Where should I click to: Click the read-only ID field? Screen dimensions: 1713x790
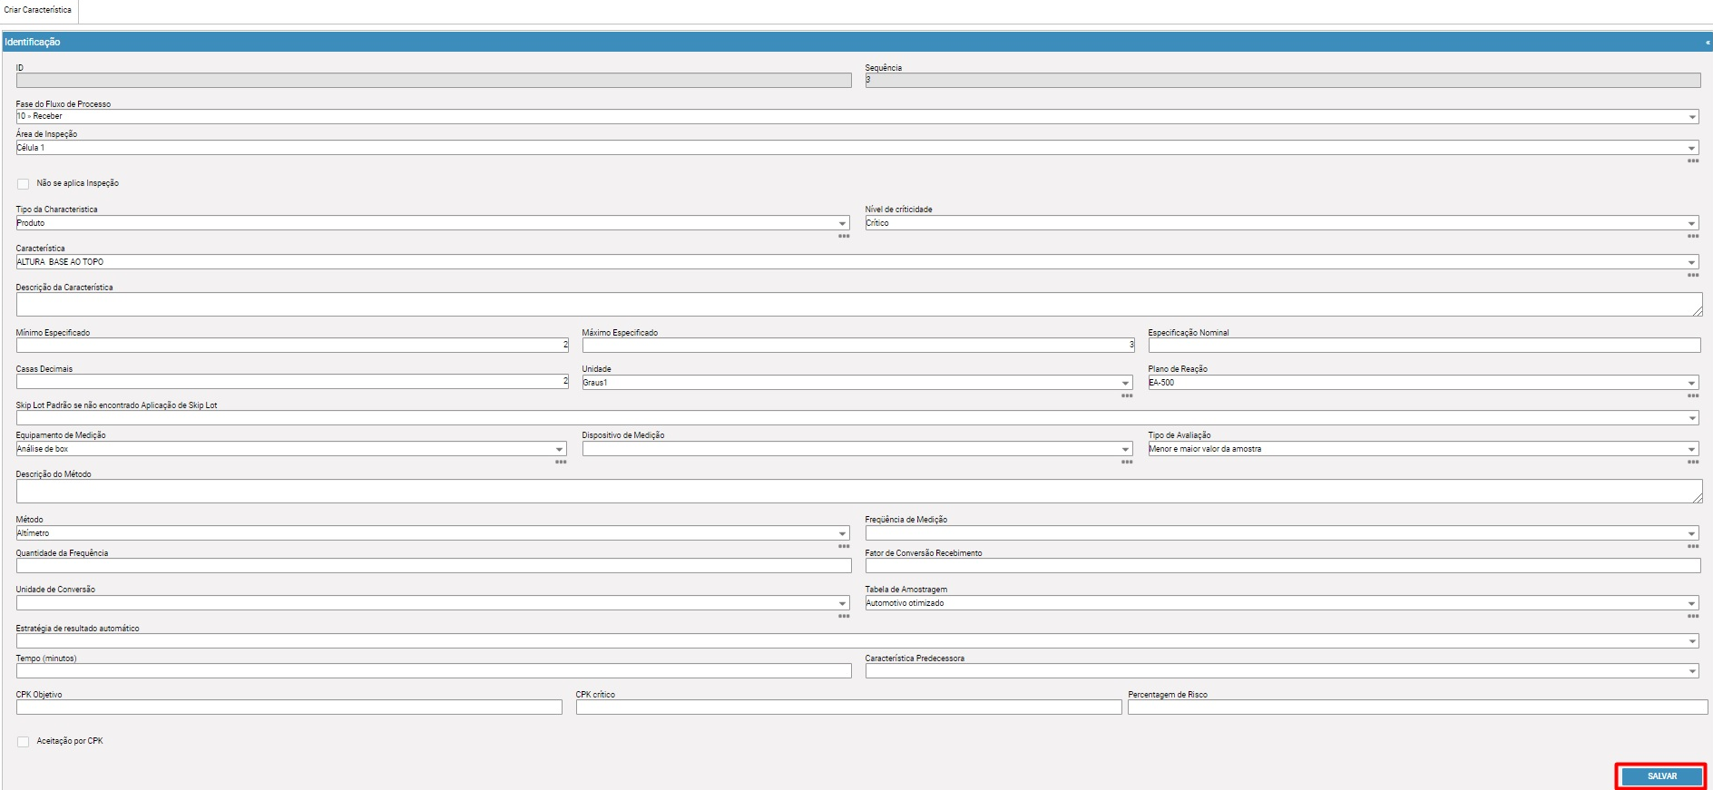[434, 81]
